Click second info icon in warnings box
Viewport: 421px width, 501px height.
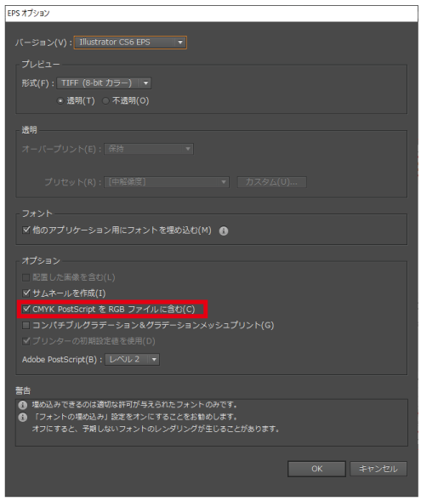(x=22, y=417)
